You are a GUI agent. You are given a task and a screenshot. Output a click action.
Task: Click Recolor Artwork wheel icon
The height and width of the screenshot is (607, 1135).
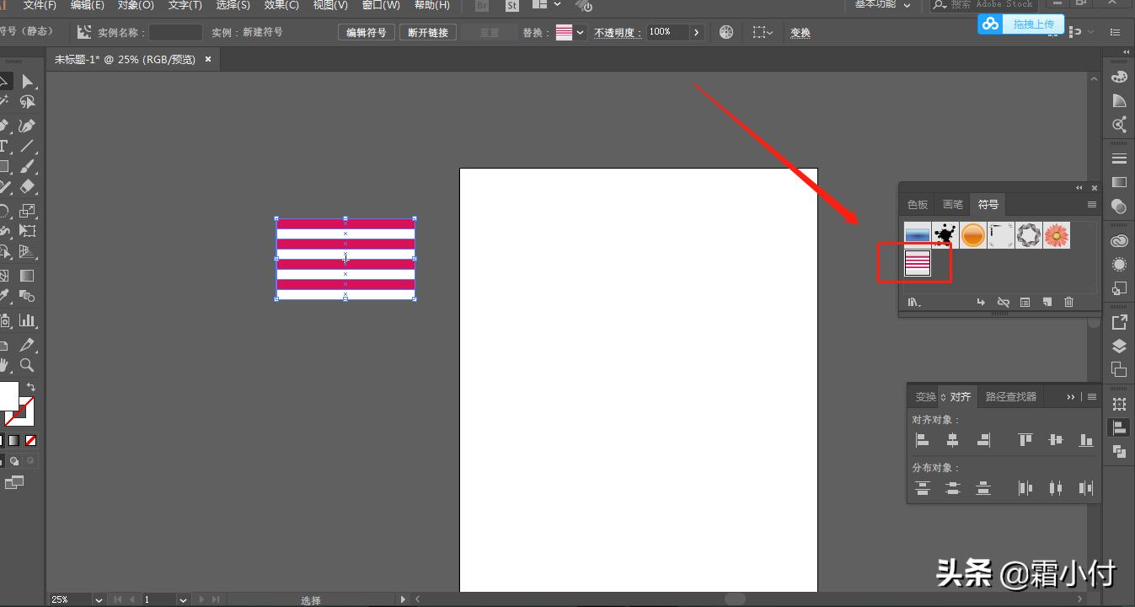click(727, 32)
